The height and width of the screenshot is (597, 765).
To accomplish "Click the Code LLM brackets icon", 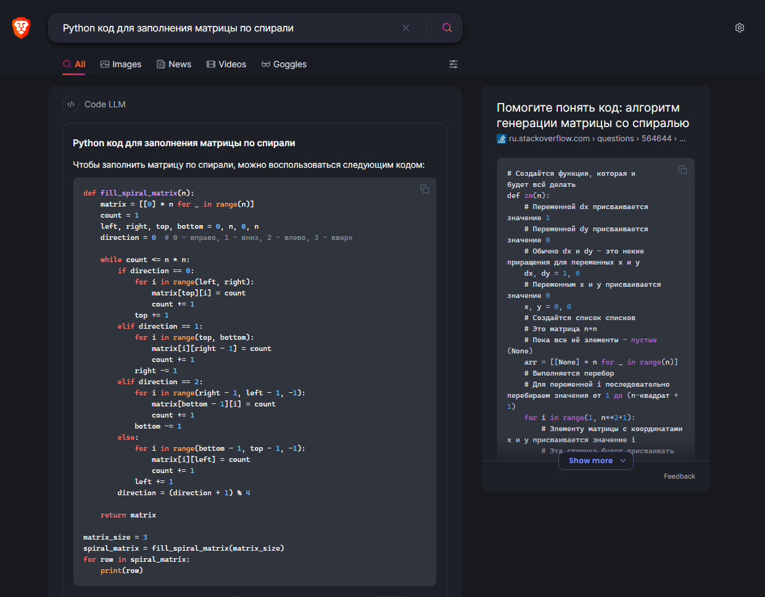I will (71, 104).
